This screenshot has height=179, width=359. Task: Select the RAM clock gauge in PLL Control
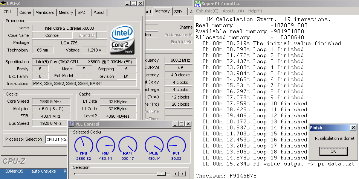pyautogui.click(x=128, y=146)
